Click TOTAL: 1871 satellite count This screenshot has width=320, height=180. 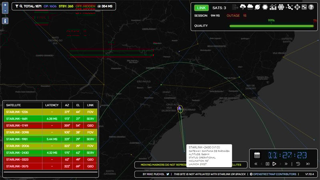(x=32, y=6)
